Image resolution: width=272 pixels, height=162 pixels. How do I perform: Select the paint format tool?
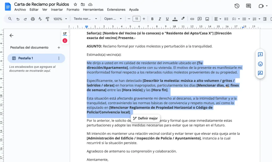point(48,19)
